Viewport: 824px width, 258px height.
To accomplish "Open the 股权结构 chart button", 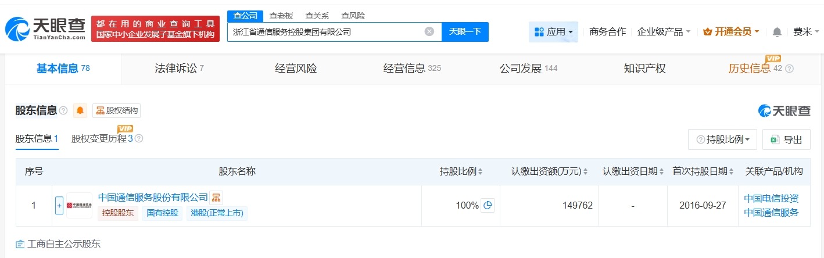I will 116,110.
